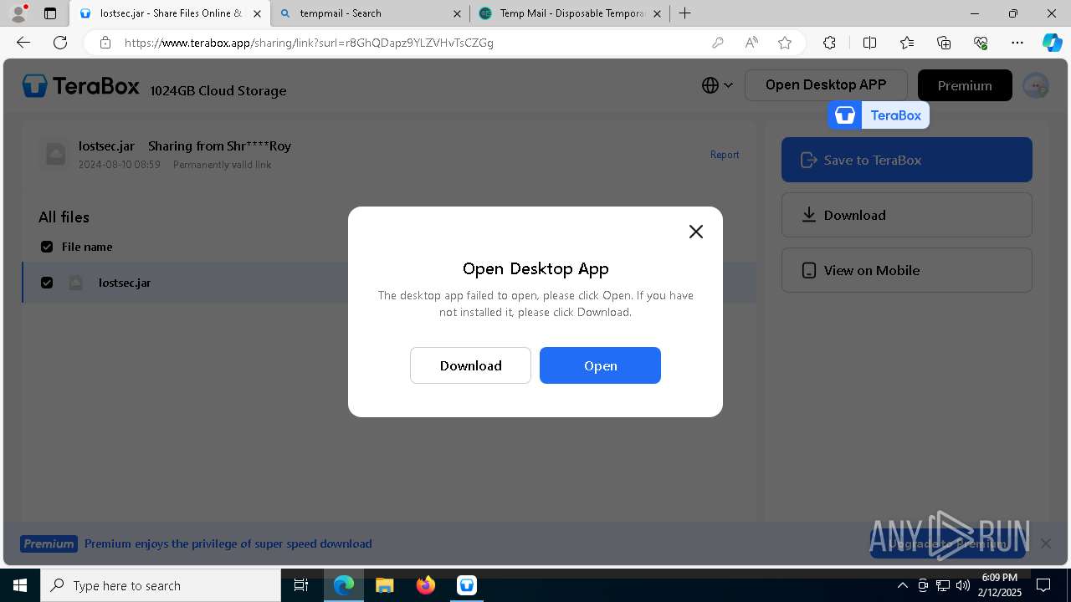Click the user avatar in TeraBox header
1071x602 pixels.
(1036, 85)
